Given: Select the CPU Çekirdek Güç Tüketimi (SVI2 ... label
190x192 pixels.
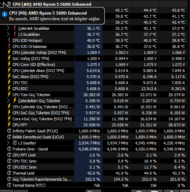Looking at the screenshot, I should pos(42,107).
